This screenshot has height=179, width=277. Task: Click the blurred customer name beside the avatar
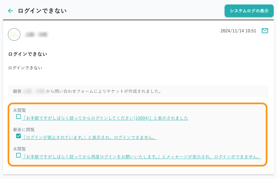point(37,34)
